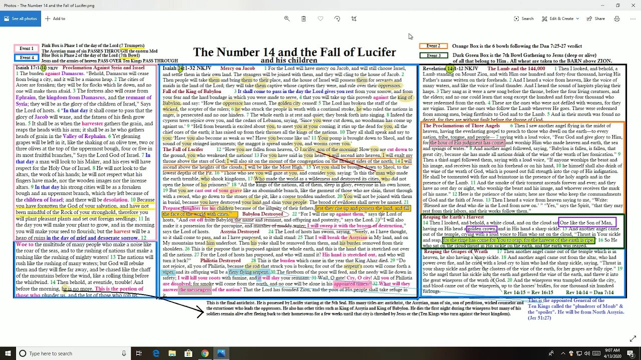Rotate the photo with the rotate icon
This screenshot has height=360, width=641.
click(337, 18)
